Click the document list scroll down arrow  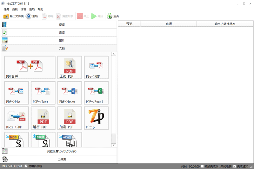pos(114,145)
